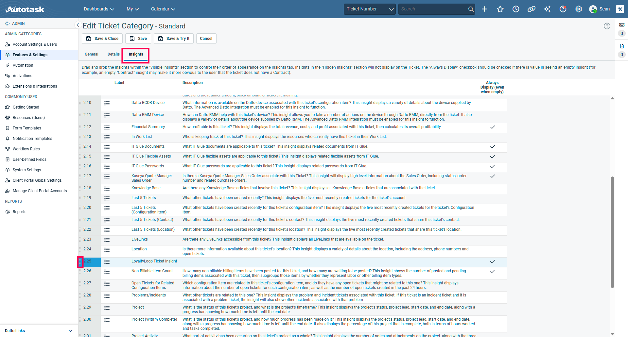
Task: Toggle Always Display for Financial Summary
Action: (x=492, y=127)
